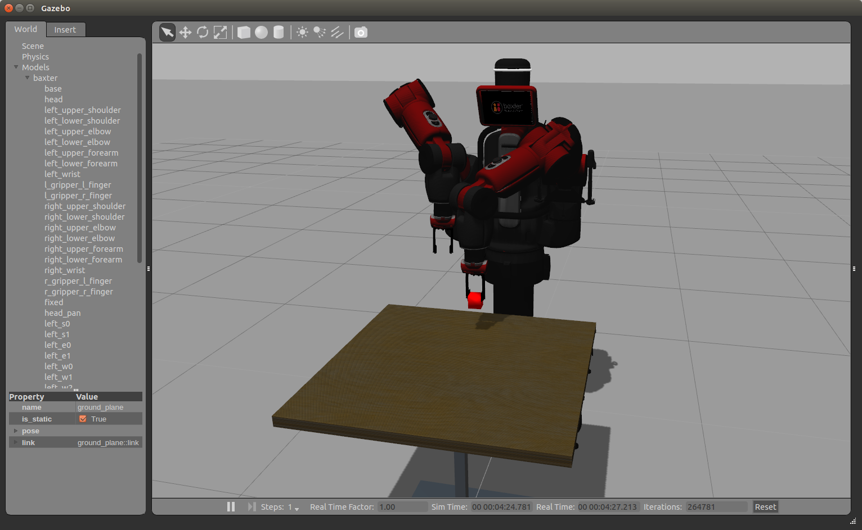Take a screenshot with the camera icon

click(361, 33)
